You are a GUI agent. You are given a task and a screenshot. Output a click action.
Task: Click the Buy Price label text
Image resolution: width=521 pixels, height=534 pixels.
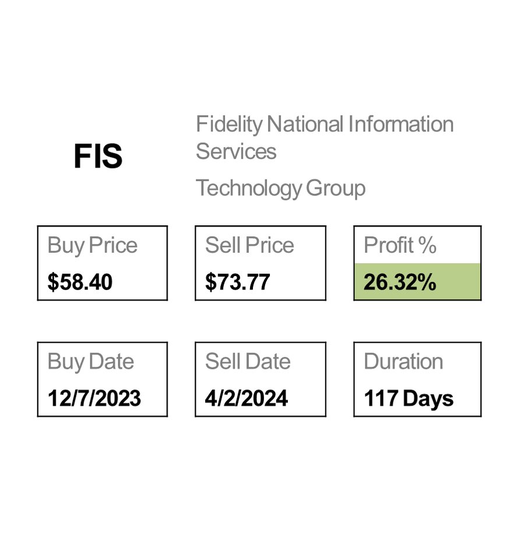[x=92, y=245]
